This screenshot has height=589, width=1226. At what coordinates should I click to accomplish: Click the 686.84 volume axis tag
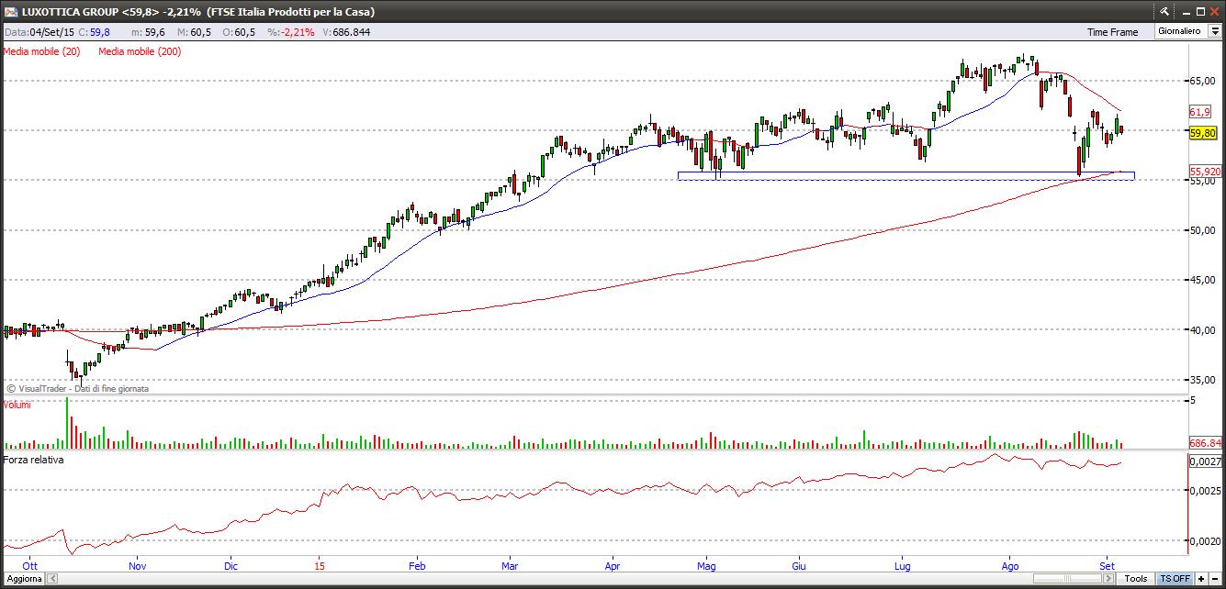[1205, 443]
